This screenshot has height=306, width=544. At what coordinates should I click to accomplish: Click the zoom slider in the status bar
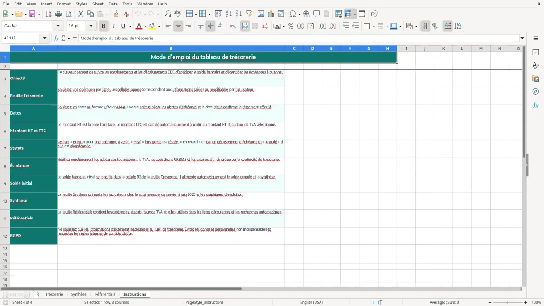point(508,302)
